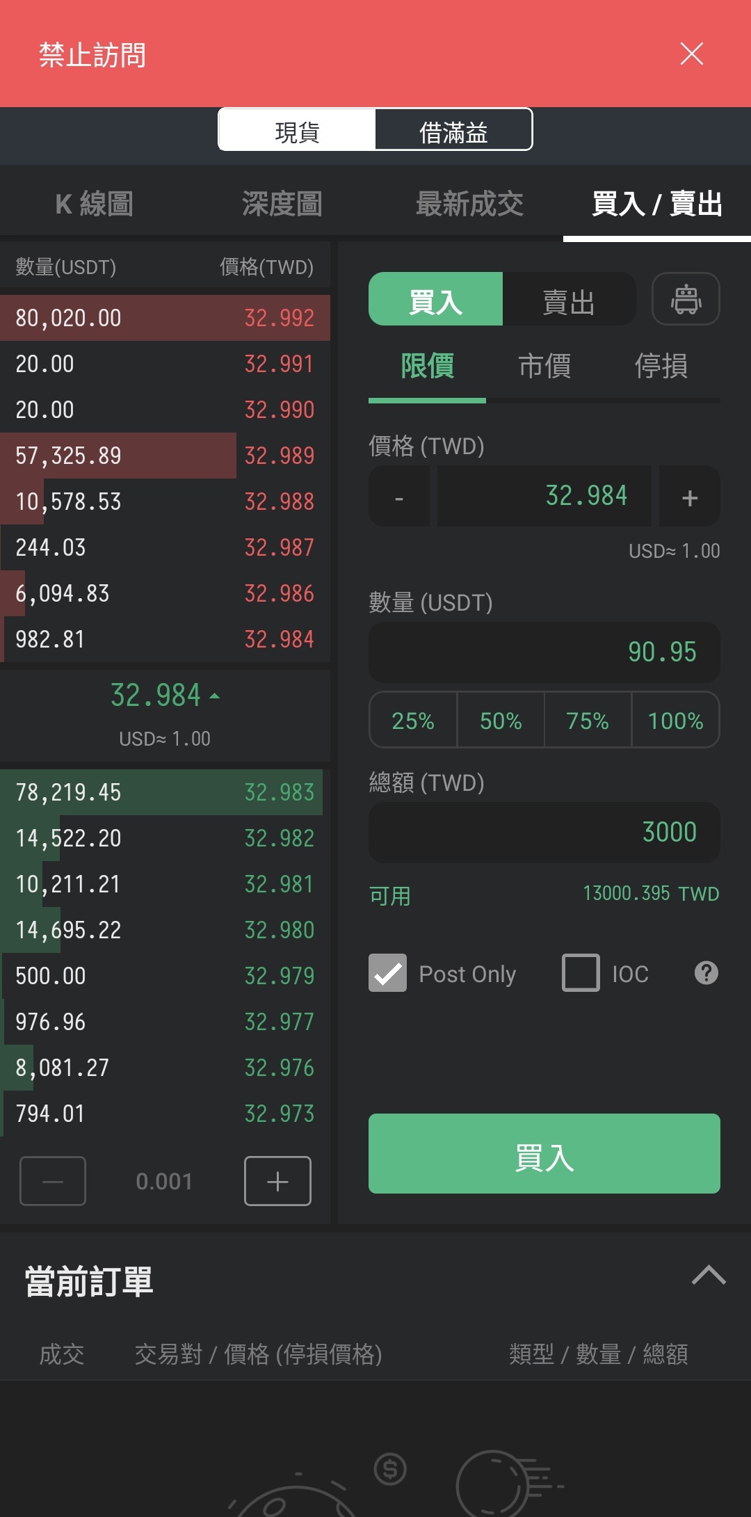
Task: Click the Post Only/IOC help question mark
Action: tap(706, 972)
